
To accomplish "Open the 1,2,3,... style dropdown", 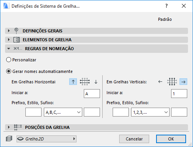I will [x=150, y=112].
